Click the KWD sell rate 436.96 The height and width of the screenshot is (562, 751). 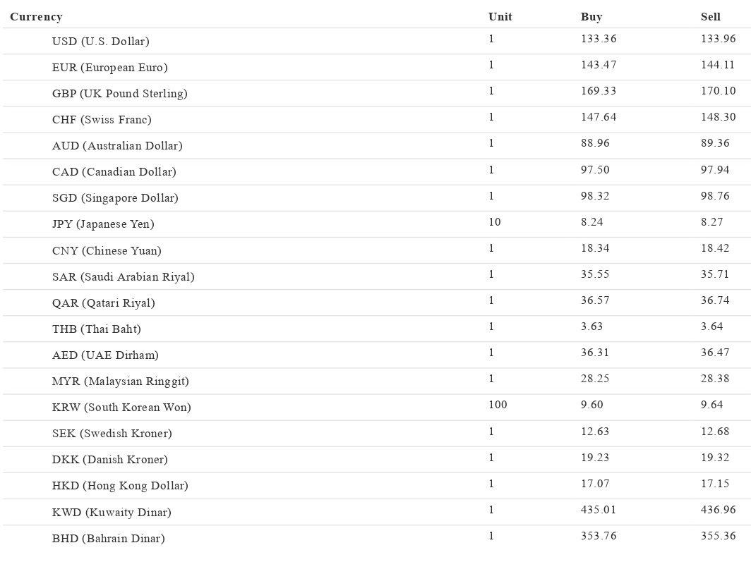tap(718, 510)
